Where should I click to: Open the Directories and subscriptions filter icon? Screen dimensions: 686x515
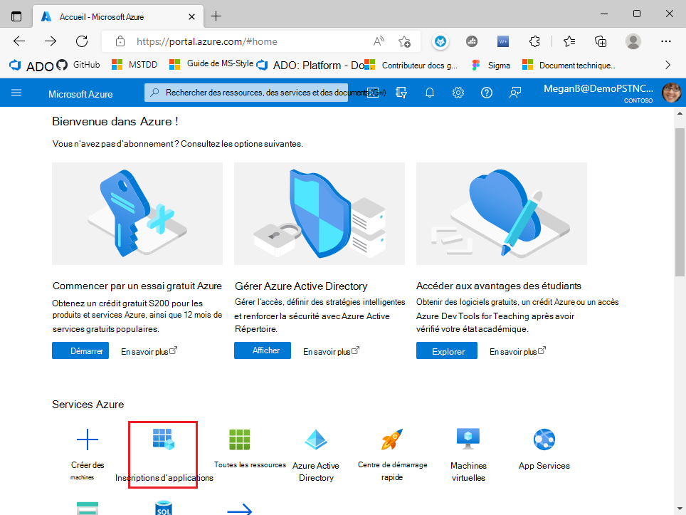401,93
